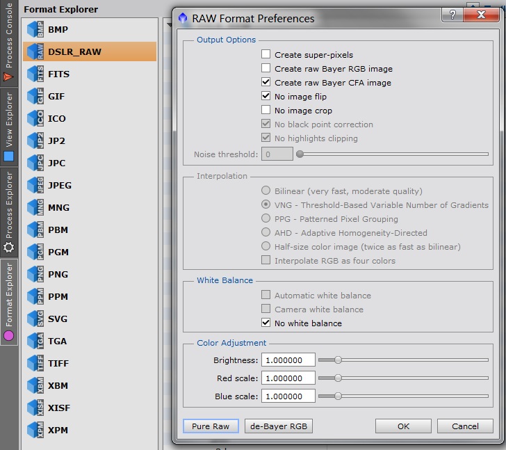The height and width of the screenshot is (450, 506).
Task: Enable Create raw Bayer RGB image
Action: (266, 68)
